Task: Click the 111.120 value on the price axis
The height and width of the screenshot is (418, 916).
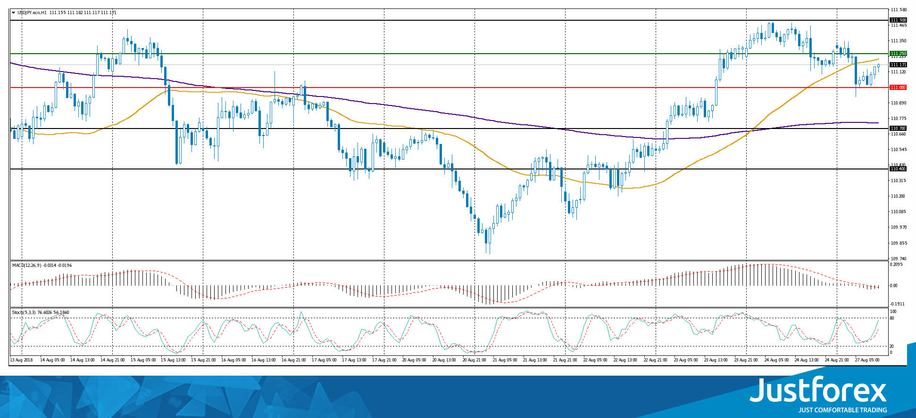Action: [898, 72]
